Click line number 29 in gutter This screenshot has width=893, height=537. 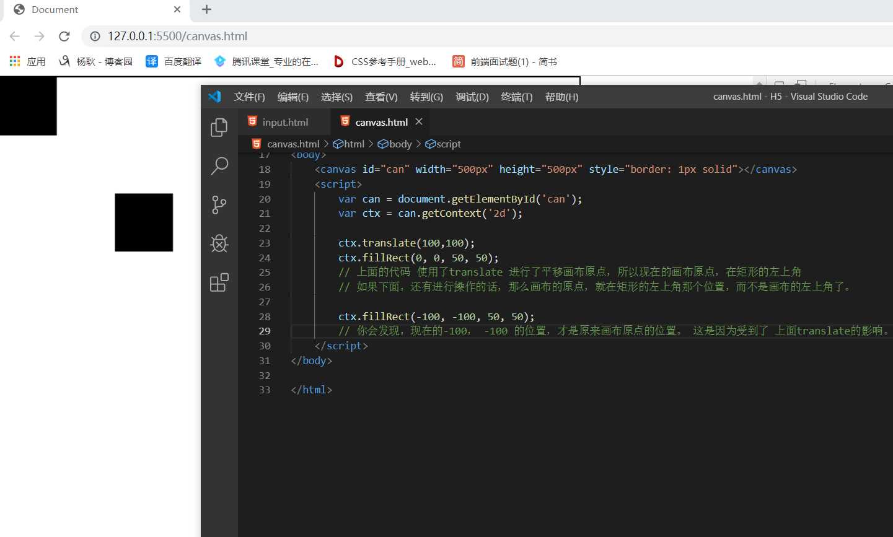click(265, 331)
